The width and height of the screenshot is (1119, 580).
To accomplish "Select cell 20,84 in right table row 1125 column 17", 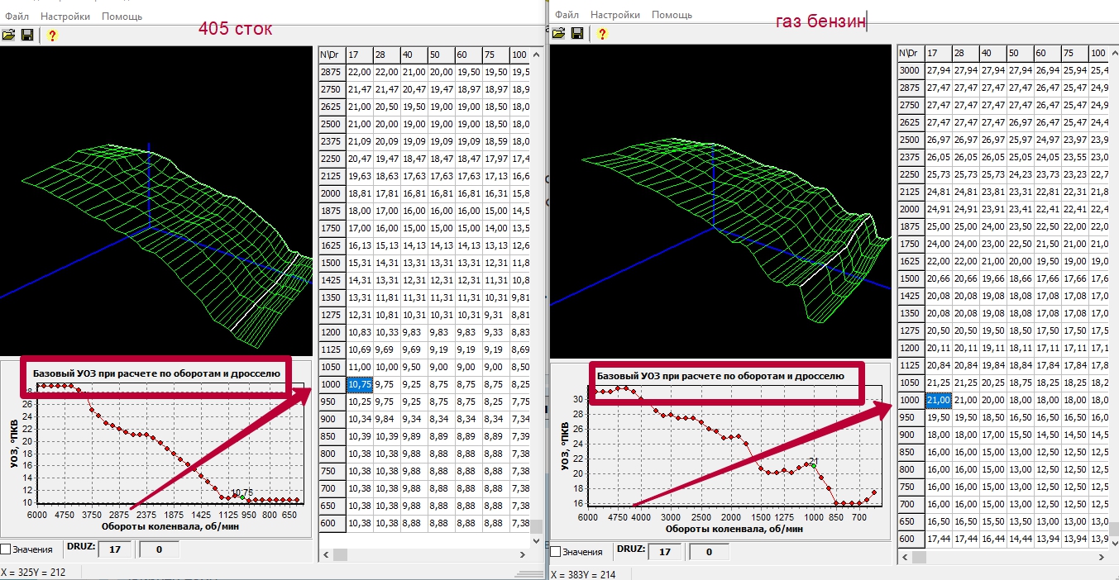I will click(x=939, y=365).
